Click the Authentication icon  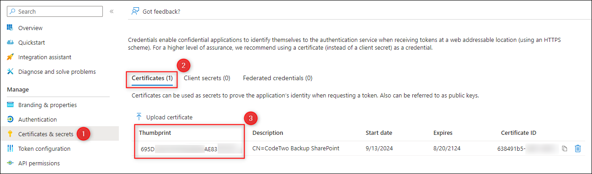[x=11, y=119]
